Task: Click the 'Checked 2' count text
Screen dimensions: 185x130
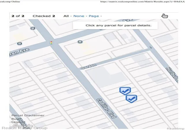Action: point(44,16)
